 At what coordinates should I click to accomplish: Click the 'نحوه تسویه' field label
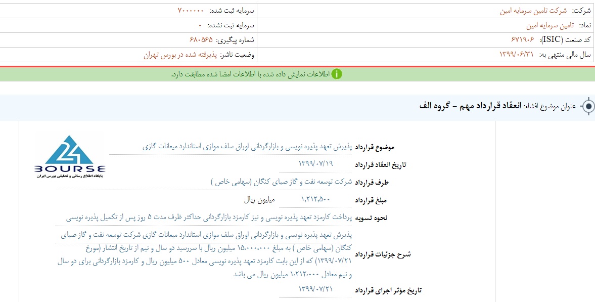371,218
